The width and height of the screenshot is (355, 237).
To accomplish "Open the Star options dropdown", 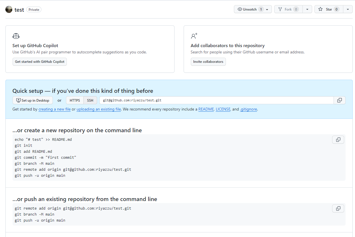I will [348, 9].
